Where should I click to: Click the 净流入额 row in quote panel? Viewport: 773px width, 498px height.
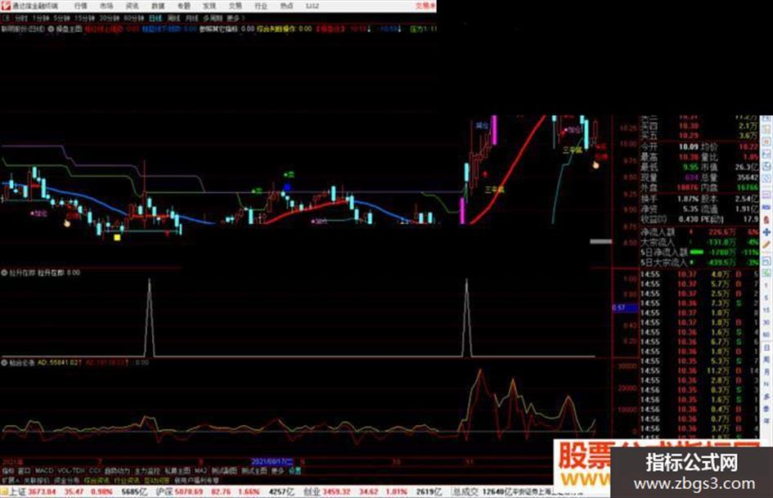click(699, 231)
